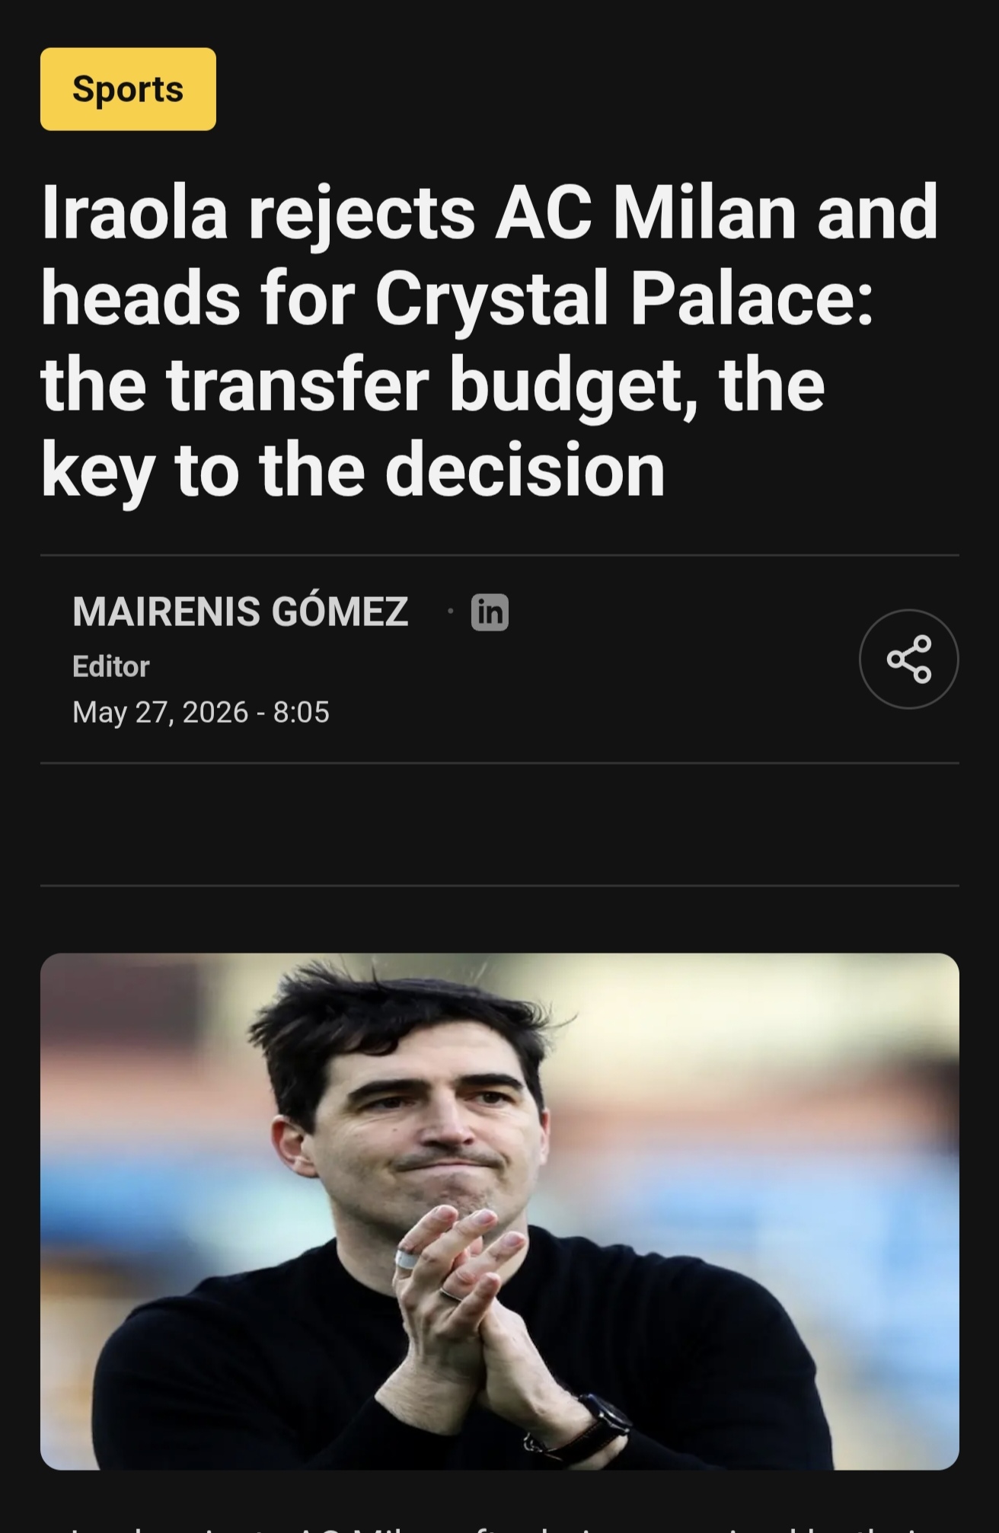Tap the headline line key to the decision
Viewport: 999px width, 1533px height.
(x=353, y=471)
